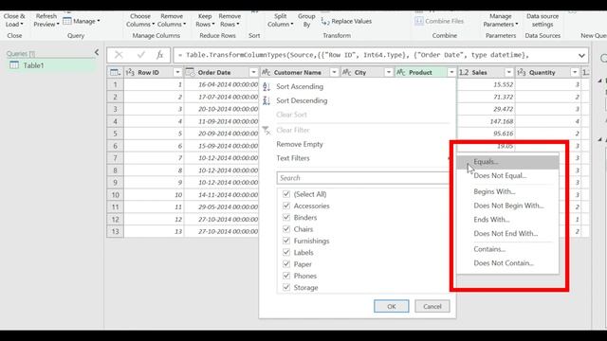The height and width of the screenshot is (341, 607).
Task: Click the Table1 query table icon
Action: pyautogui.click(x=14, y=65)
